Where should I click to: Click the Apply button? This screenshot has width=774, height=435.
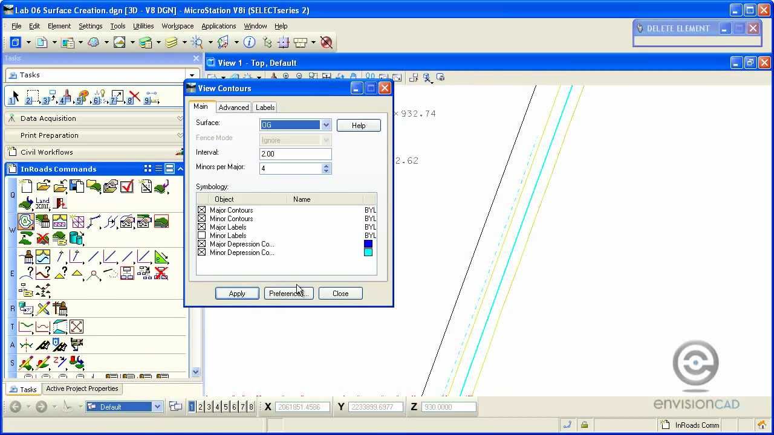[237, 294]
